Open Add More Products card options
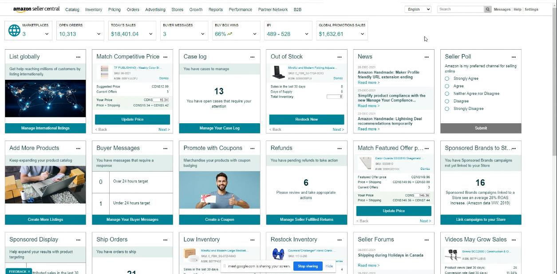557x274 pixels. [x=78, y=148]
